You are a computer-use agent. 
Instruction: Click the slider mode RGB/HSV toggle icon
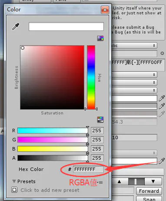pyautogui.click(x=100, y=120)
